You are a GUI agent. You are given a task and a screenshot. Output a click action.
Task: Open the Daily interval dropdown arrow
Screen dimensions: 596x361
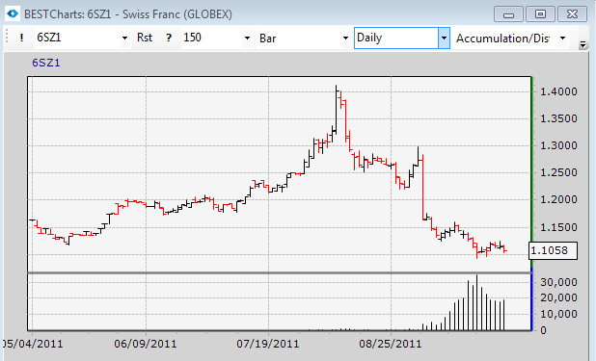[x=444, y=38]
